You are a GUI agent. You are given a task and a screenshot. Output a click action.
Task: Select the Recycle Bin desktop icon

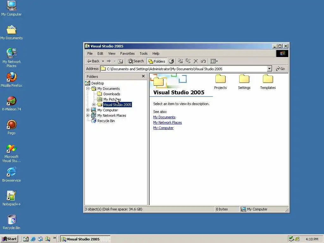coord(11,222)
